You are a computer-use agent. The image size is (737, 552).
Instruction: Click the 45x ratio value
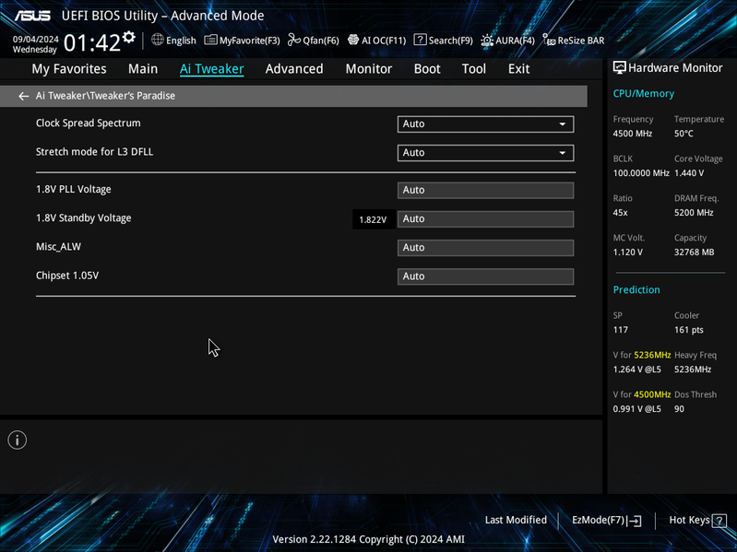pyautogui.click(x=621, y=213)
